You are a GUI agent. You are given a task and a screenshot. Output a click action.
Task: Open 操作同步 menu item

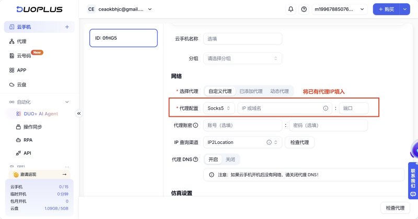32,127
